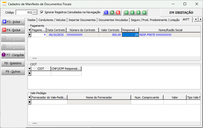Open Vale-Pedágio grid column selector arrow

[29, 97]
